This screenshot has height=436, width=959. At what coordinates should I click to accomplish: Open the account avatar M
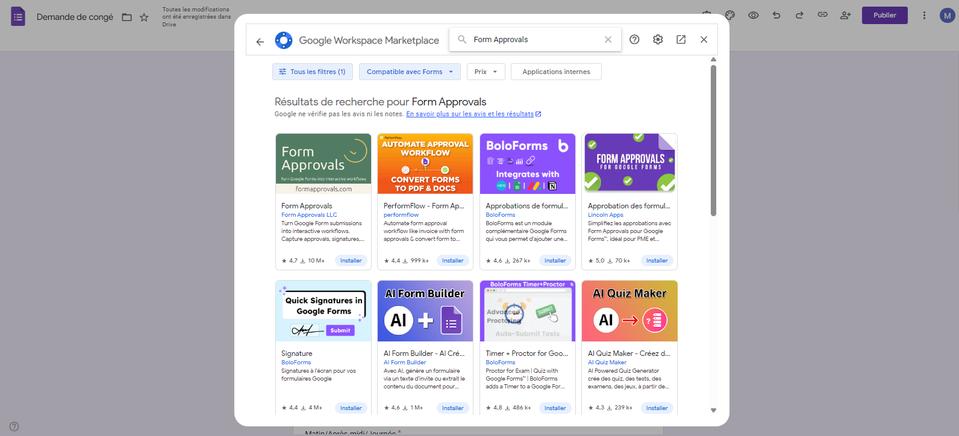[948, 16]
